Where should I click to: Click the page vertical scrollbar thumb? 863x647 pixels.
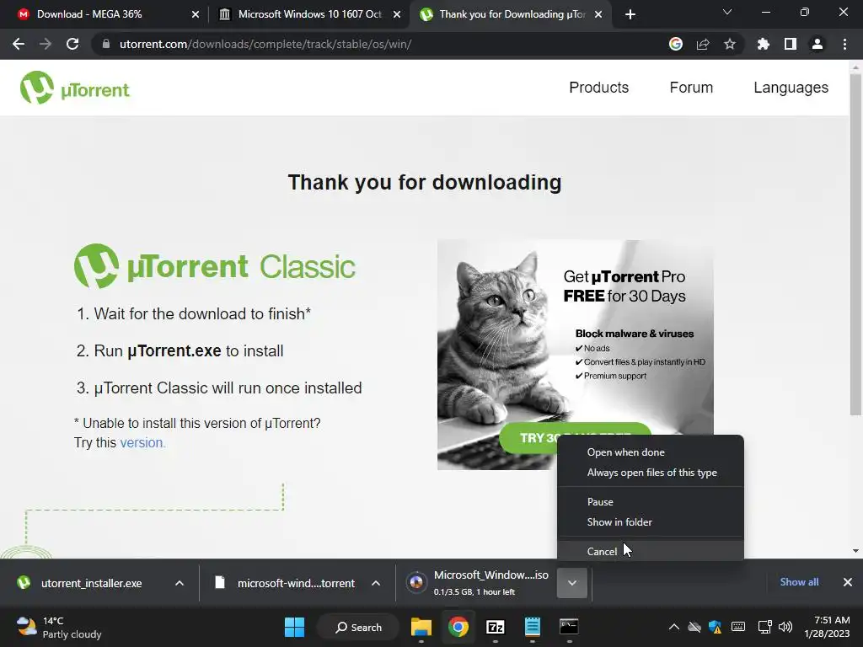pyautogui.click(x=855, y=245)
